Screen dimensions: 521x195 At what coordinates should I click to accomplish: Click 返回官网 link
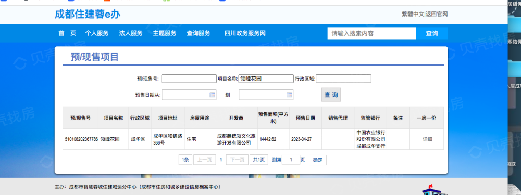point(437,14)
